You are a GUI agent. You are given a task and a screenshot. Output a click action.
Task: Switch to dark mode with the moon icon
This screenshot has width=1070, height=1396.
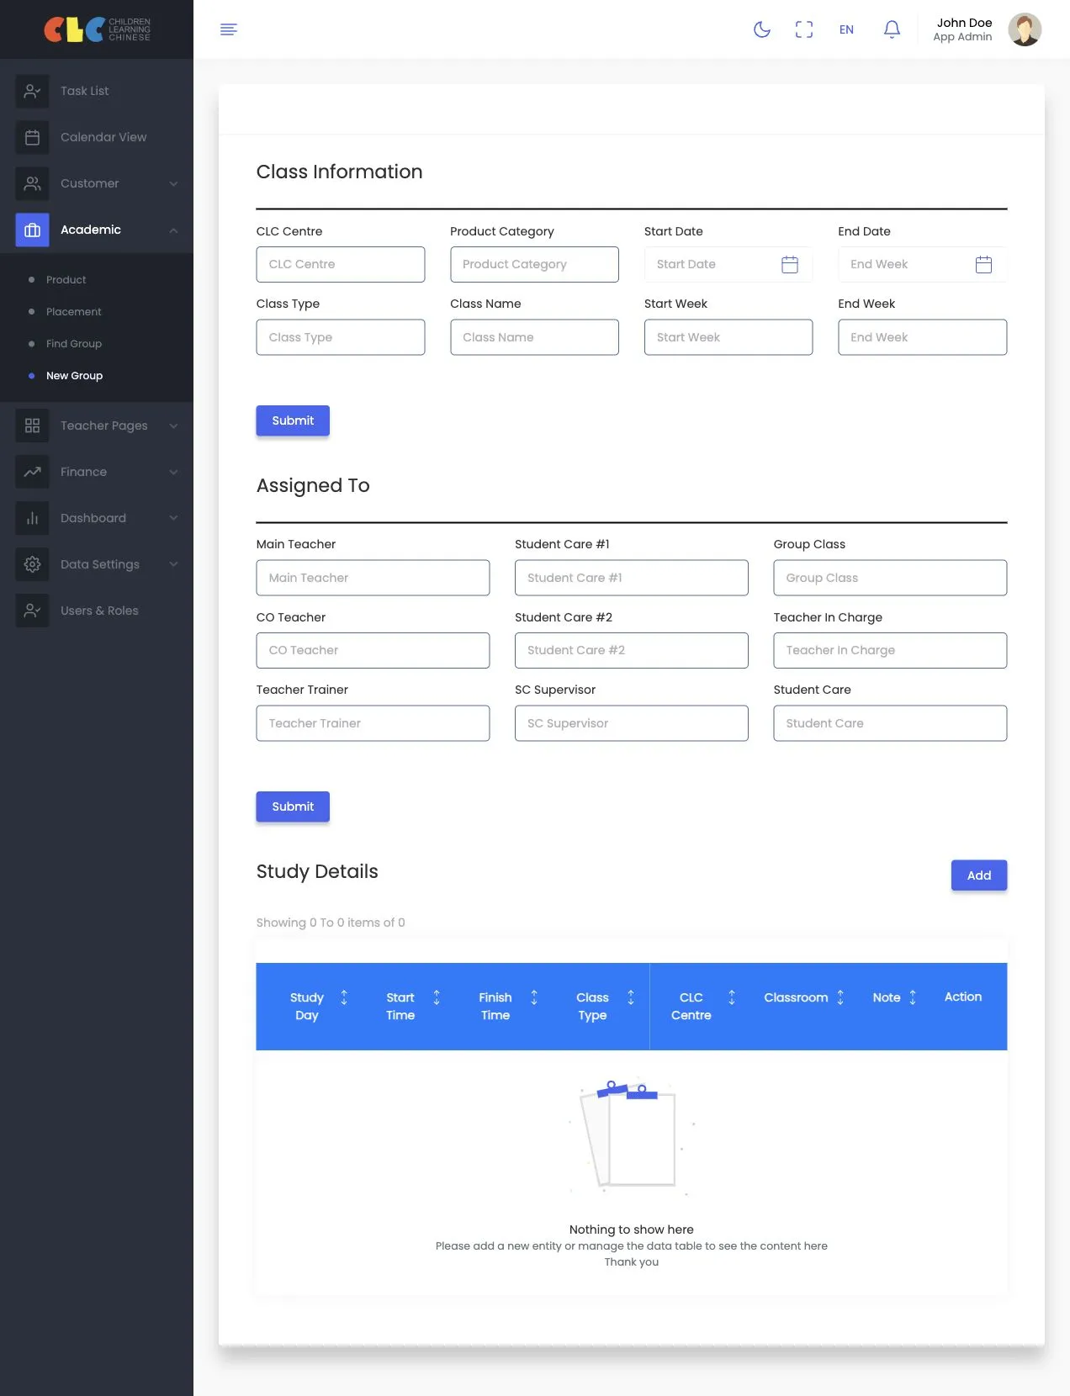point(762,29)
